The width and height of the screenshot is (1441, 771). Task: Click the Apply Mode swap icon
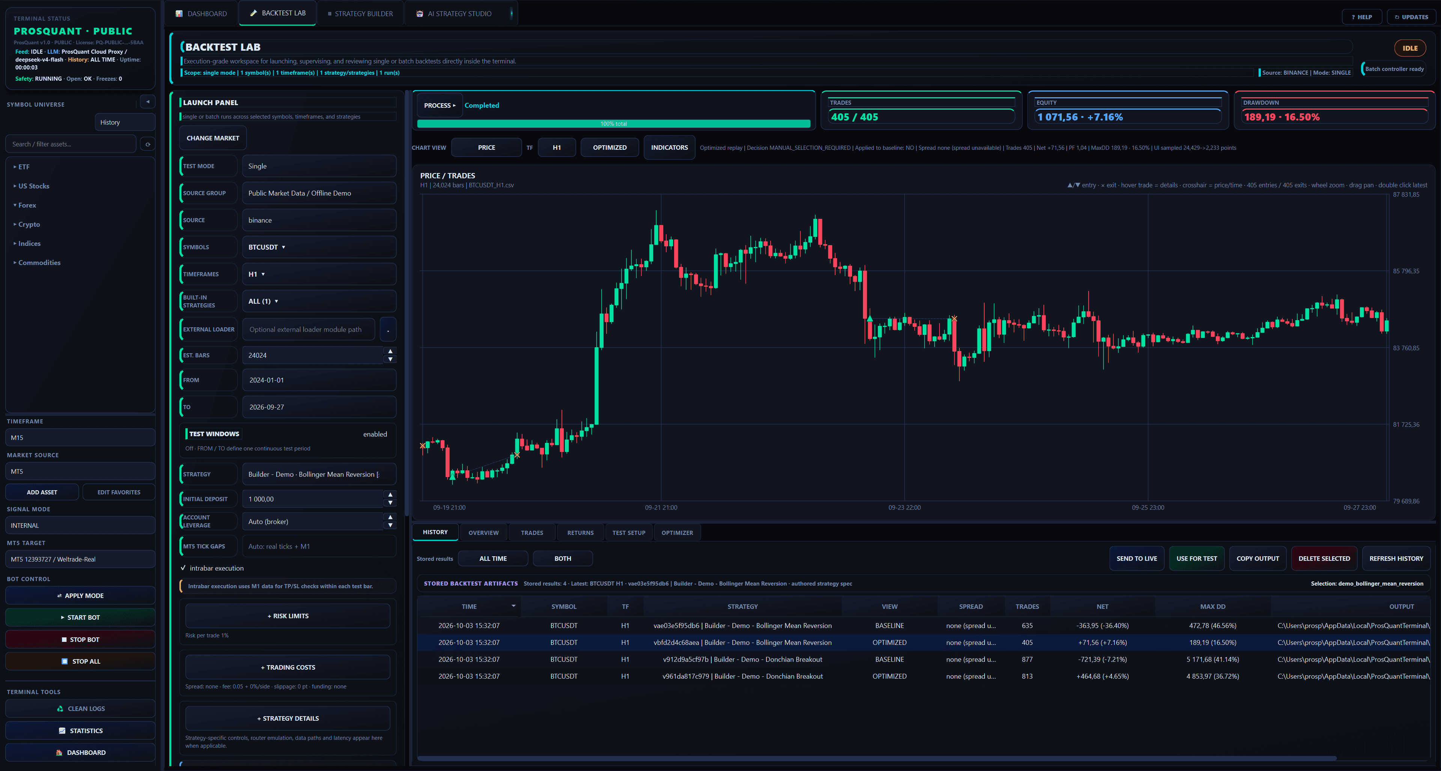(x=60, y=596)
